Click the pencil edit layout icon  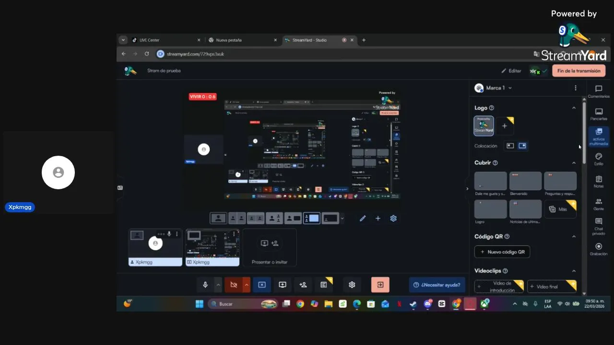click(x=363, y=218)
